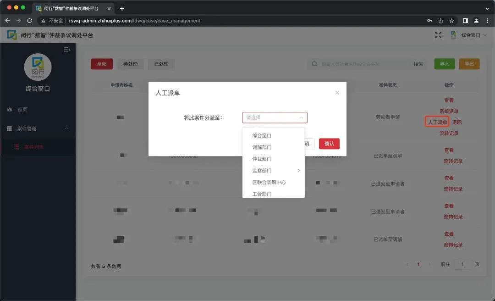Bookmark this page with star icon
The height and width of the screenshot is (301, 495).
pyautogui.click(x=451, y=21)
